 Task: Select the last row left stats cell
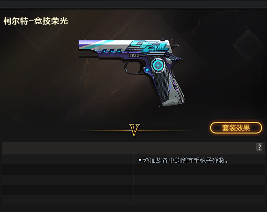click(68, 199)
